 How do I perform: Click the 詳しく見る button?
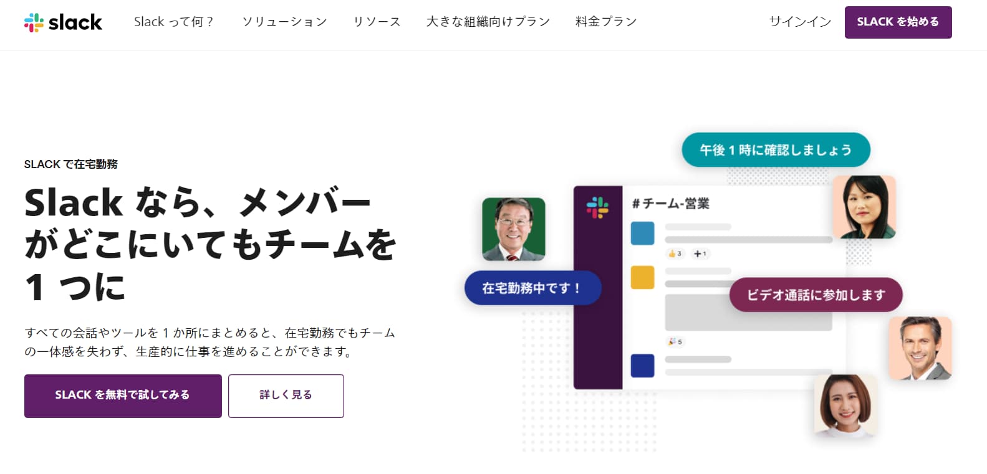coord(286,396)
